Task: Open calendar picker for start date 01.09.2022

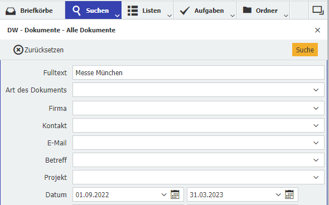Action: (x=175, y=194)
